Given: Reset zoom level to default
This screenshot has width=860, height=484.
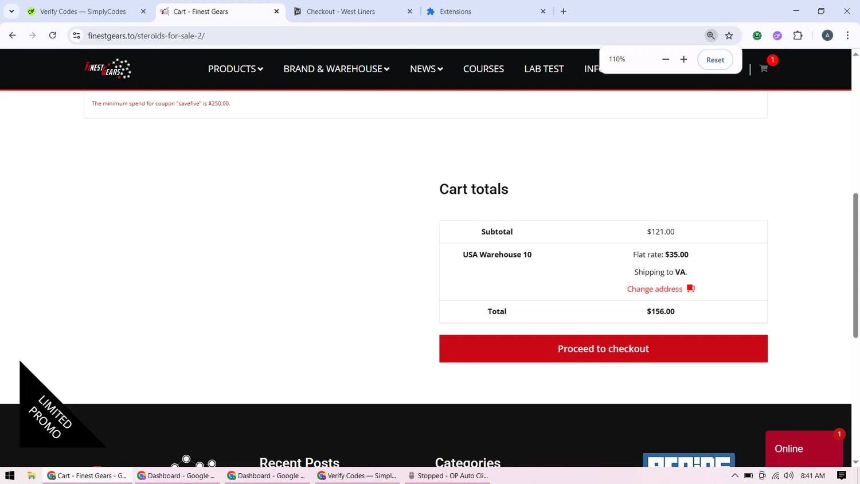Looking at the screenshot, I should pyautogui.click(x=715, y=60).
